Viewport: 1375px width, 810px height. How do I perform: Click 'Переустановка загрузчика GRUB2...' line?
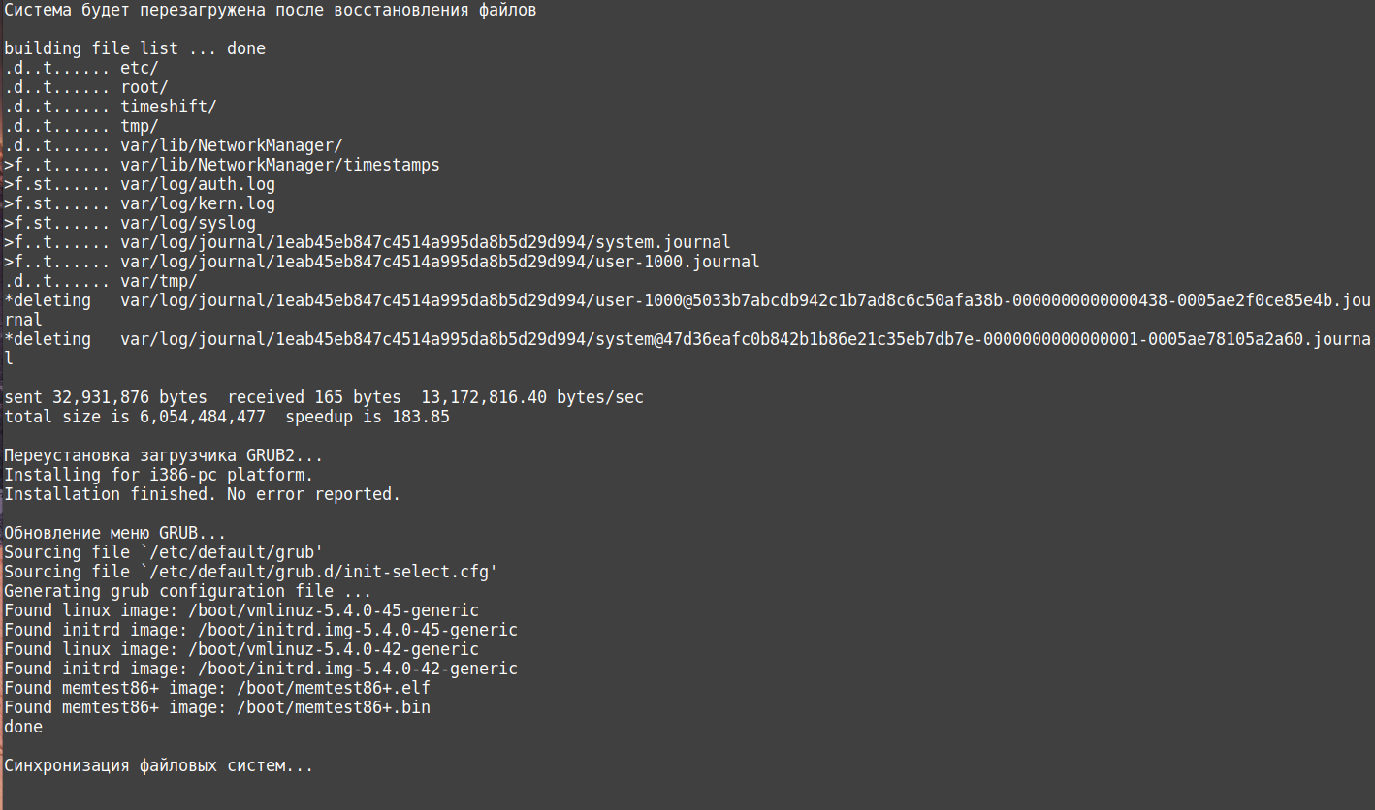[164, 455]
